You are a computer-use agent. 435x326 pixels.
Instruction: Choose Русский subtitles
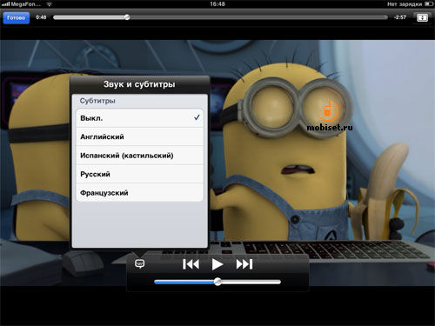pos(140,174)
